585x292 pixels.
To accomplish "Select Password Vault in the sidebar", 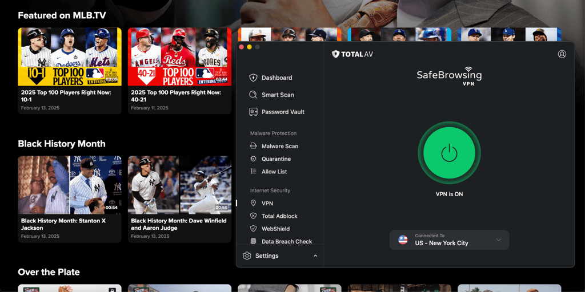I will (283, 112).
